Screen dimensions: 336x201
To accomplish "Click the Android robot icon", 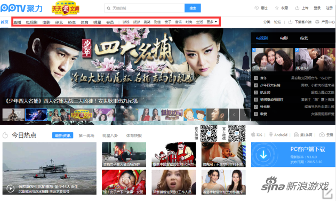I will pyautogui.click(x=271, y=134).
